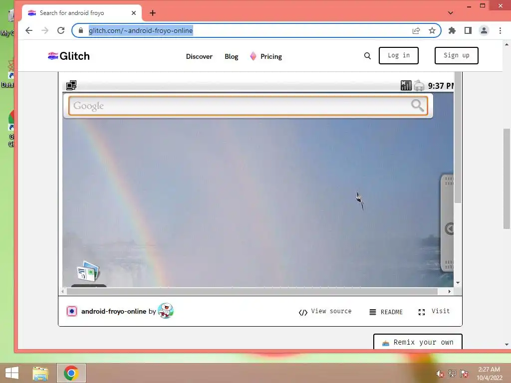Select the 'Search for android froyo' tab
Screen dimensions: 511x383
tap(81, 13)
